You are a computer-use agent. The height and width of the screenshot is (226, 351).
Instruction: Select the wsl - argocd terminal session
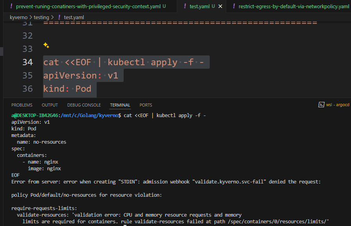(337, 105)
